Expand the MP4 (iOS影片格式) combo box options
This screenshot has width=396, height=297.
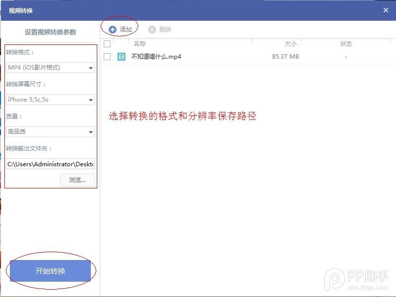(90, 67)
